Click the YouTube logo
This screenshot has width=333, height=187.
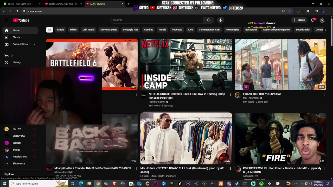(x=21, y=20)
